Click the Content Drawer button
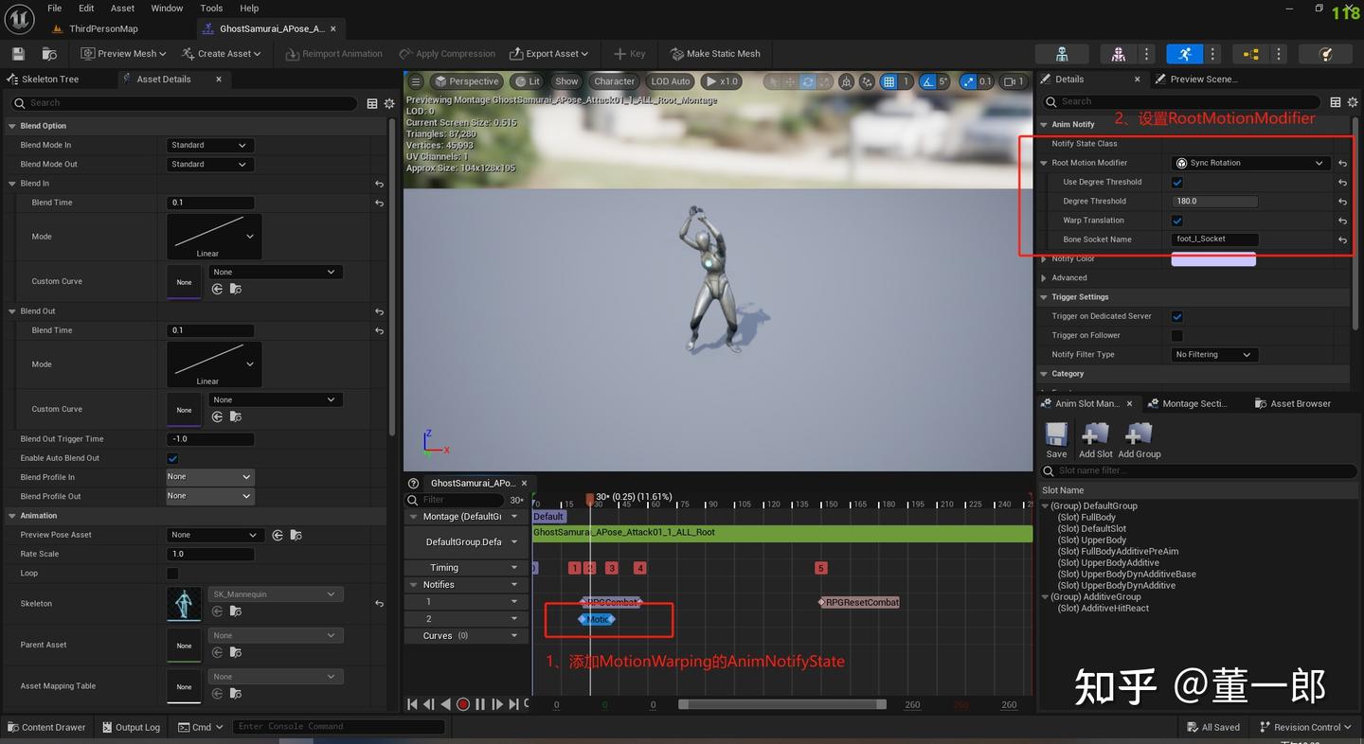 (46, 727)
